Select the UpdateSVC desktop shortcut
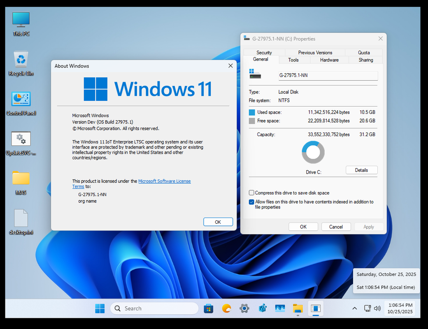 pos(21,143)
